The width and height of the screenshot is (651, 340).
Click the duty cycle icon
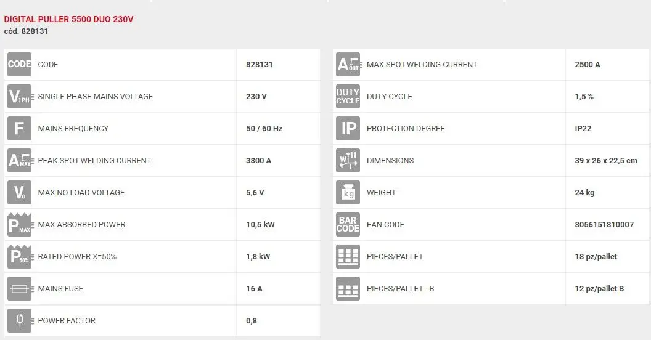click(x=348, y=97)
